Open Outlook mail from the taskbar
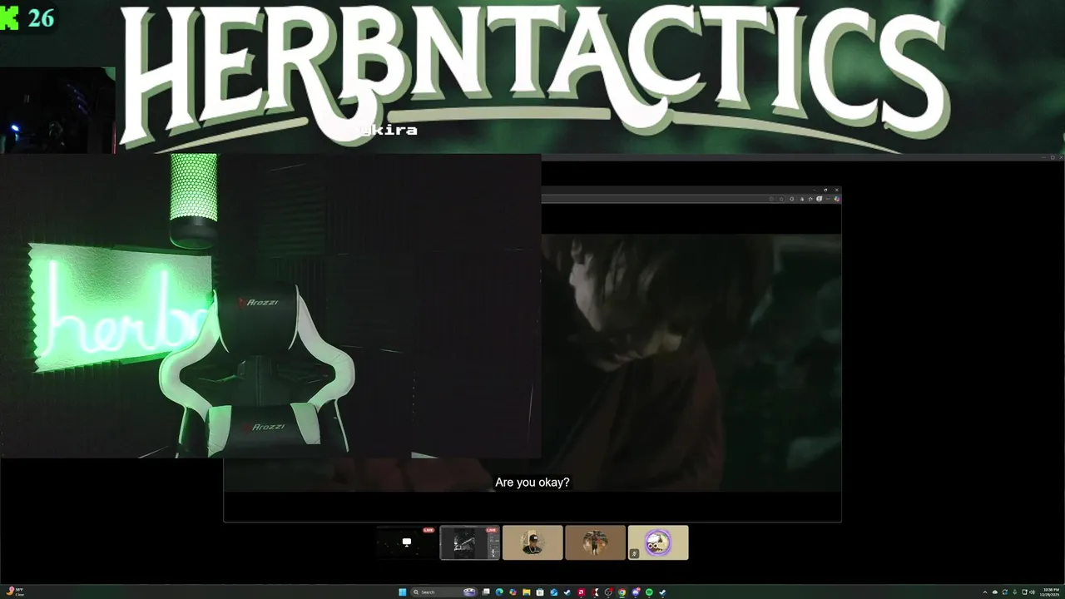 [x=553, y=592]
